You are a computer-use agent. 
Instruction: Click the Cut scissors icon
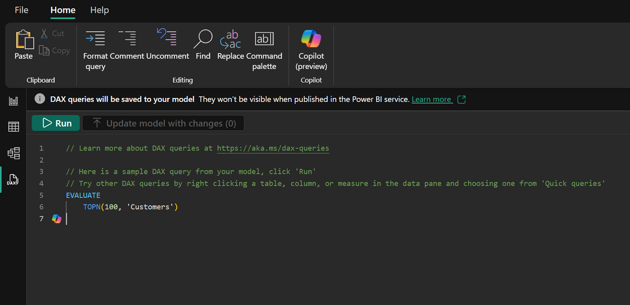44,33
